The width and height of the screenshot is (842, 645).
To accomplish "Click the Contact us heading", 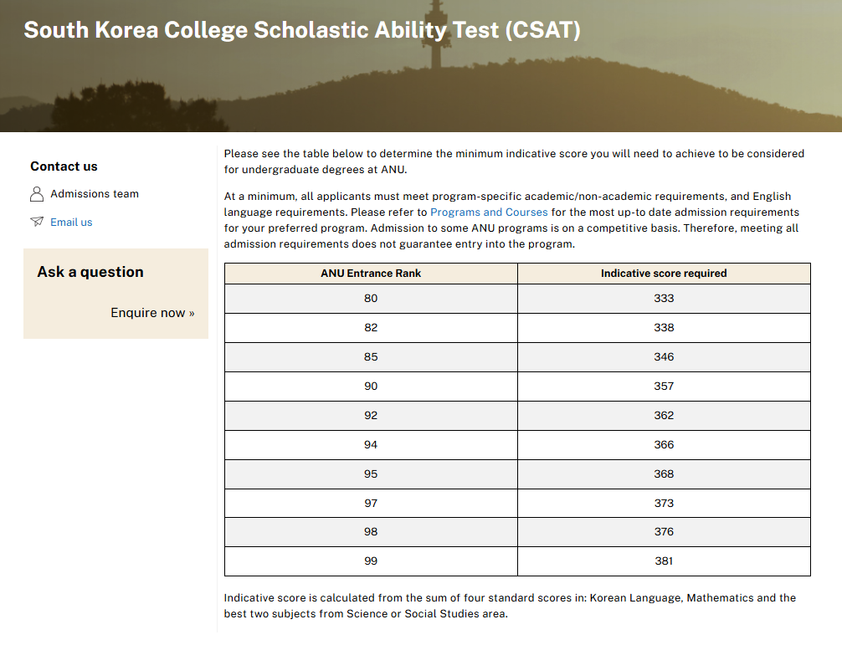I will (64, 166).
